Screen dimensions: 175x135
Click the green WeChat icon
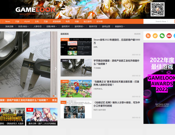click(162, 36)
